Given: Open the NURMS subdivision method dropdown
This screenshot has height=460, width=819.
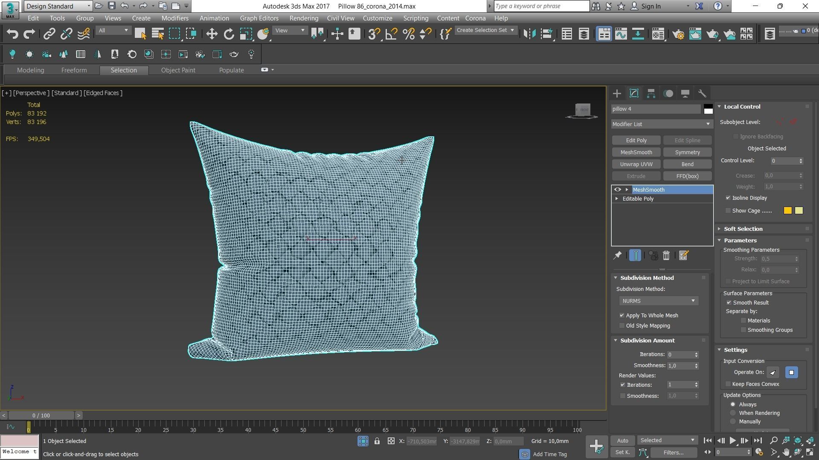Looking at the screenshot, I should click(x=659, y=301).
